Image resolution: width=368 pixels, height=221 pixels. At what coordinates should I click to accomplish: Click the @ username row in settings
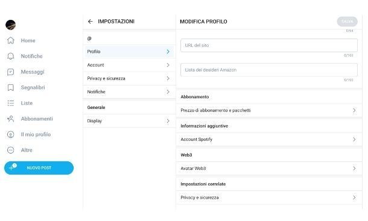pos(128,39)
